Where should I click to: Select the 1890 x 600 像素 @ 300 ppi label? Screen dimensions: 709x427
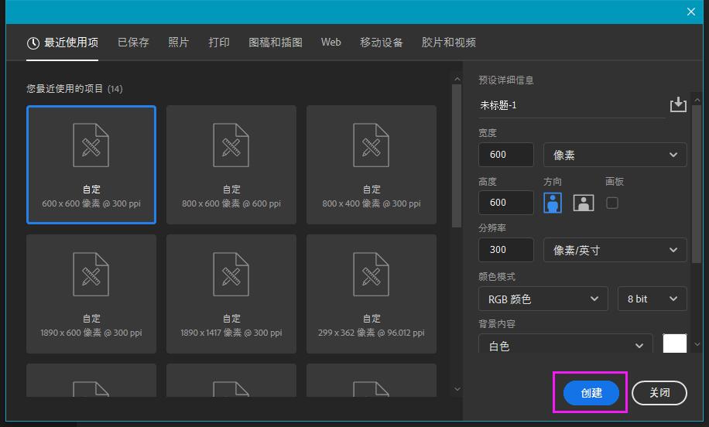tap(91, 333)
